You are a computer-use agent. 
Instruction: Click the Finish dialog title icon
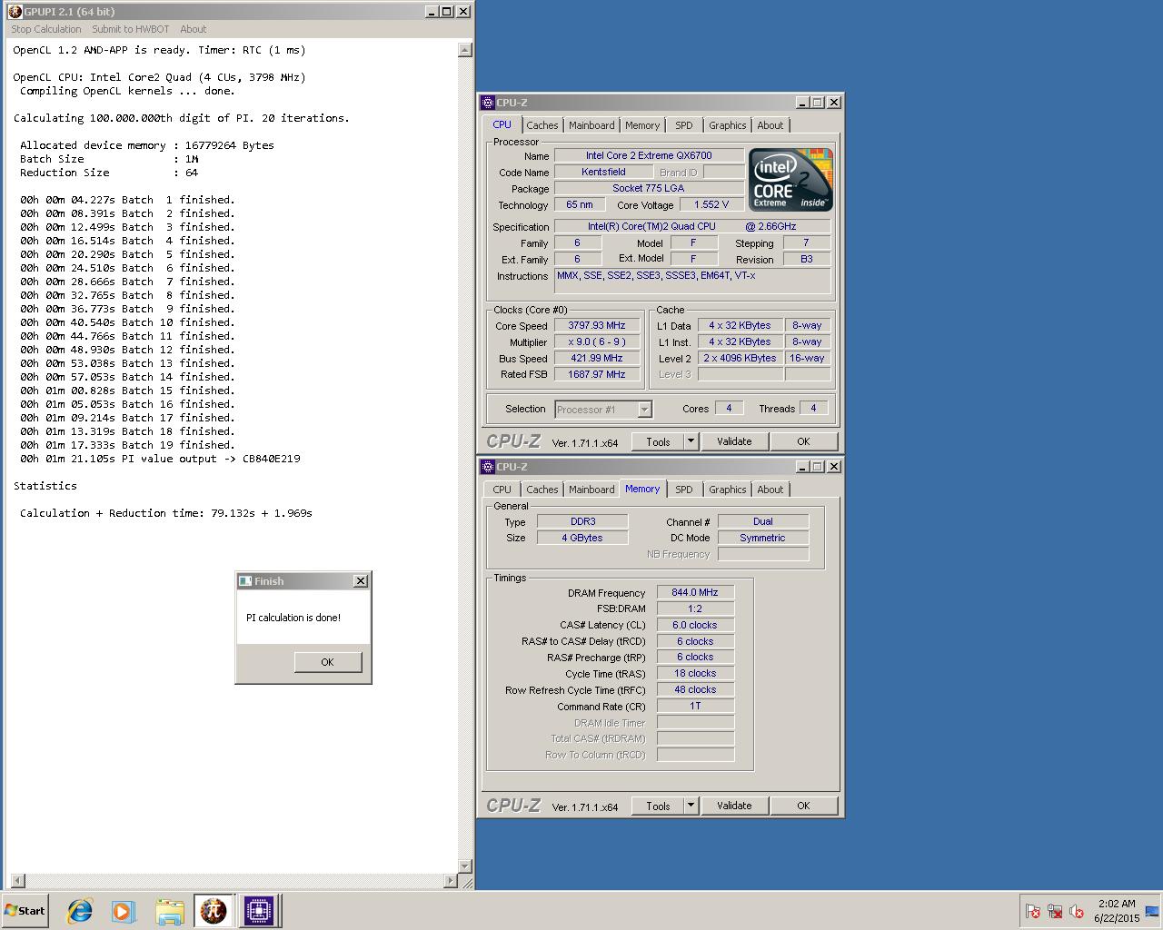point(244,580)
